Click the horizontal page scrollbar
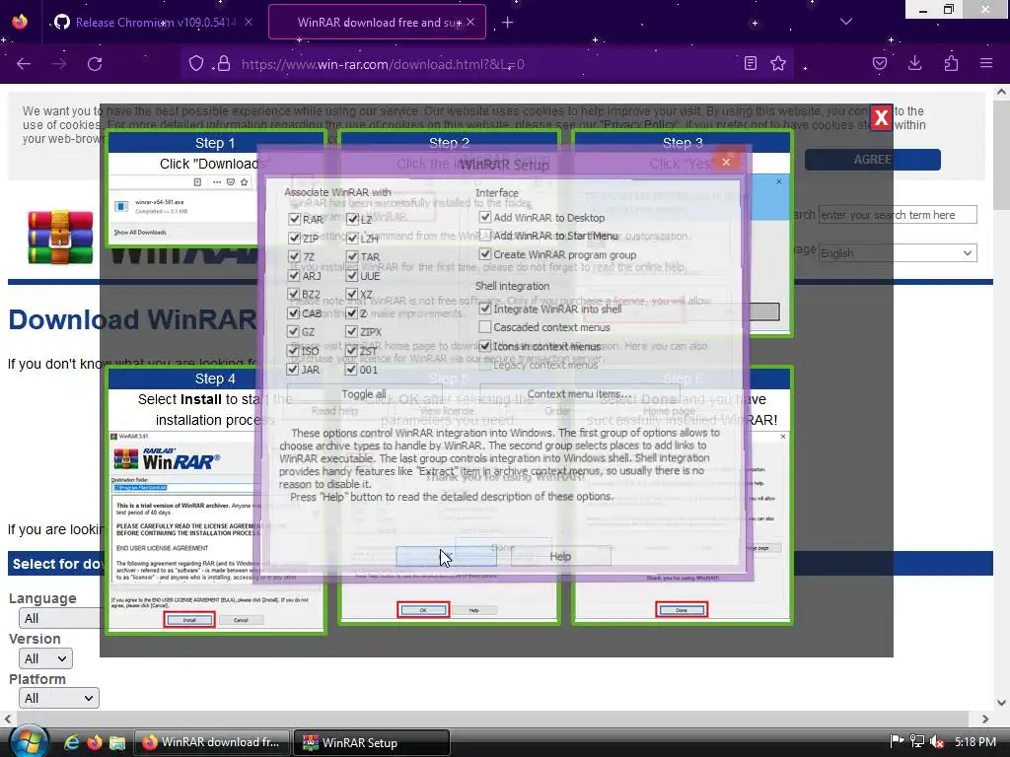 coord(493,719)
